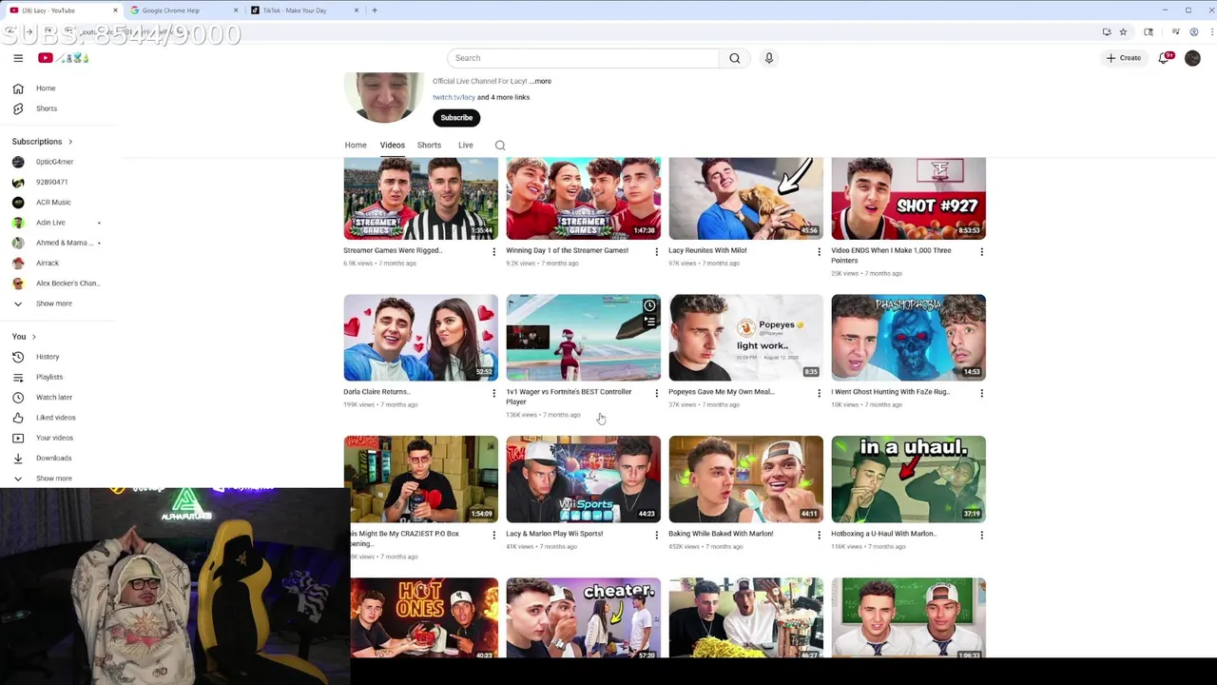1217x685 pixels.
Task: Add 1v1 Wager video to Watch Later
Action: pos(649,306)
